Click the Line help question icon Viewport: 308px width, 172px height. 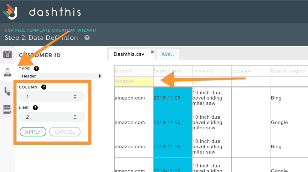point(35,108)
